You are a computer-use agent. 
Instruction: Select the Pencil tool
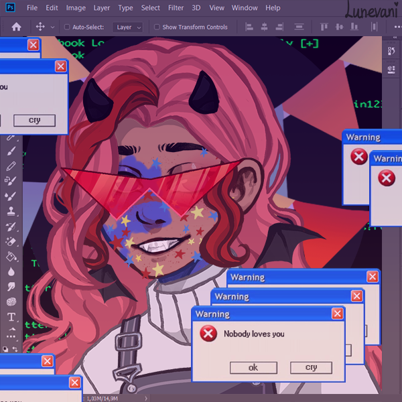pos(11,166)
